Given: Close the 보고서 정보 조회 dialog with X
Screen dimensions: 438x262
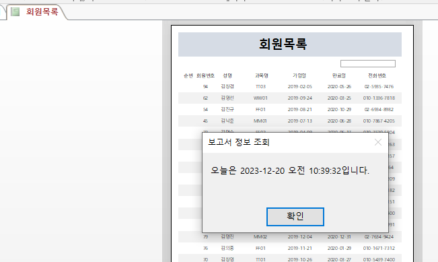Looking at the screenshot, I should coord(378,142).
